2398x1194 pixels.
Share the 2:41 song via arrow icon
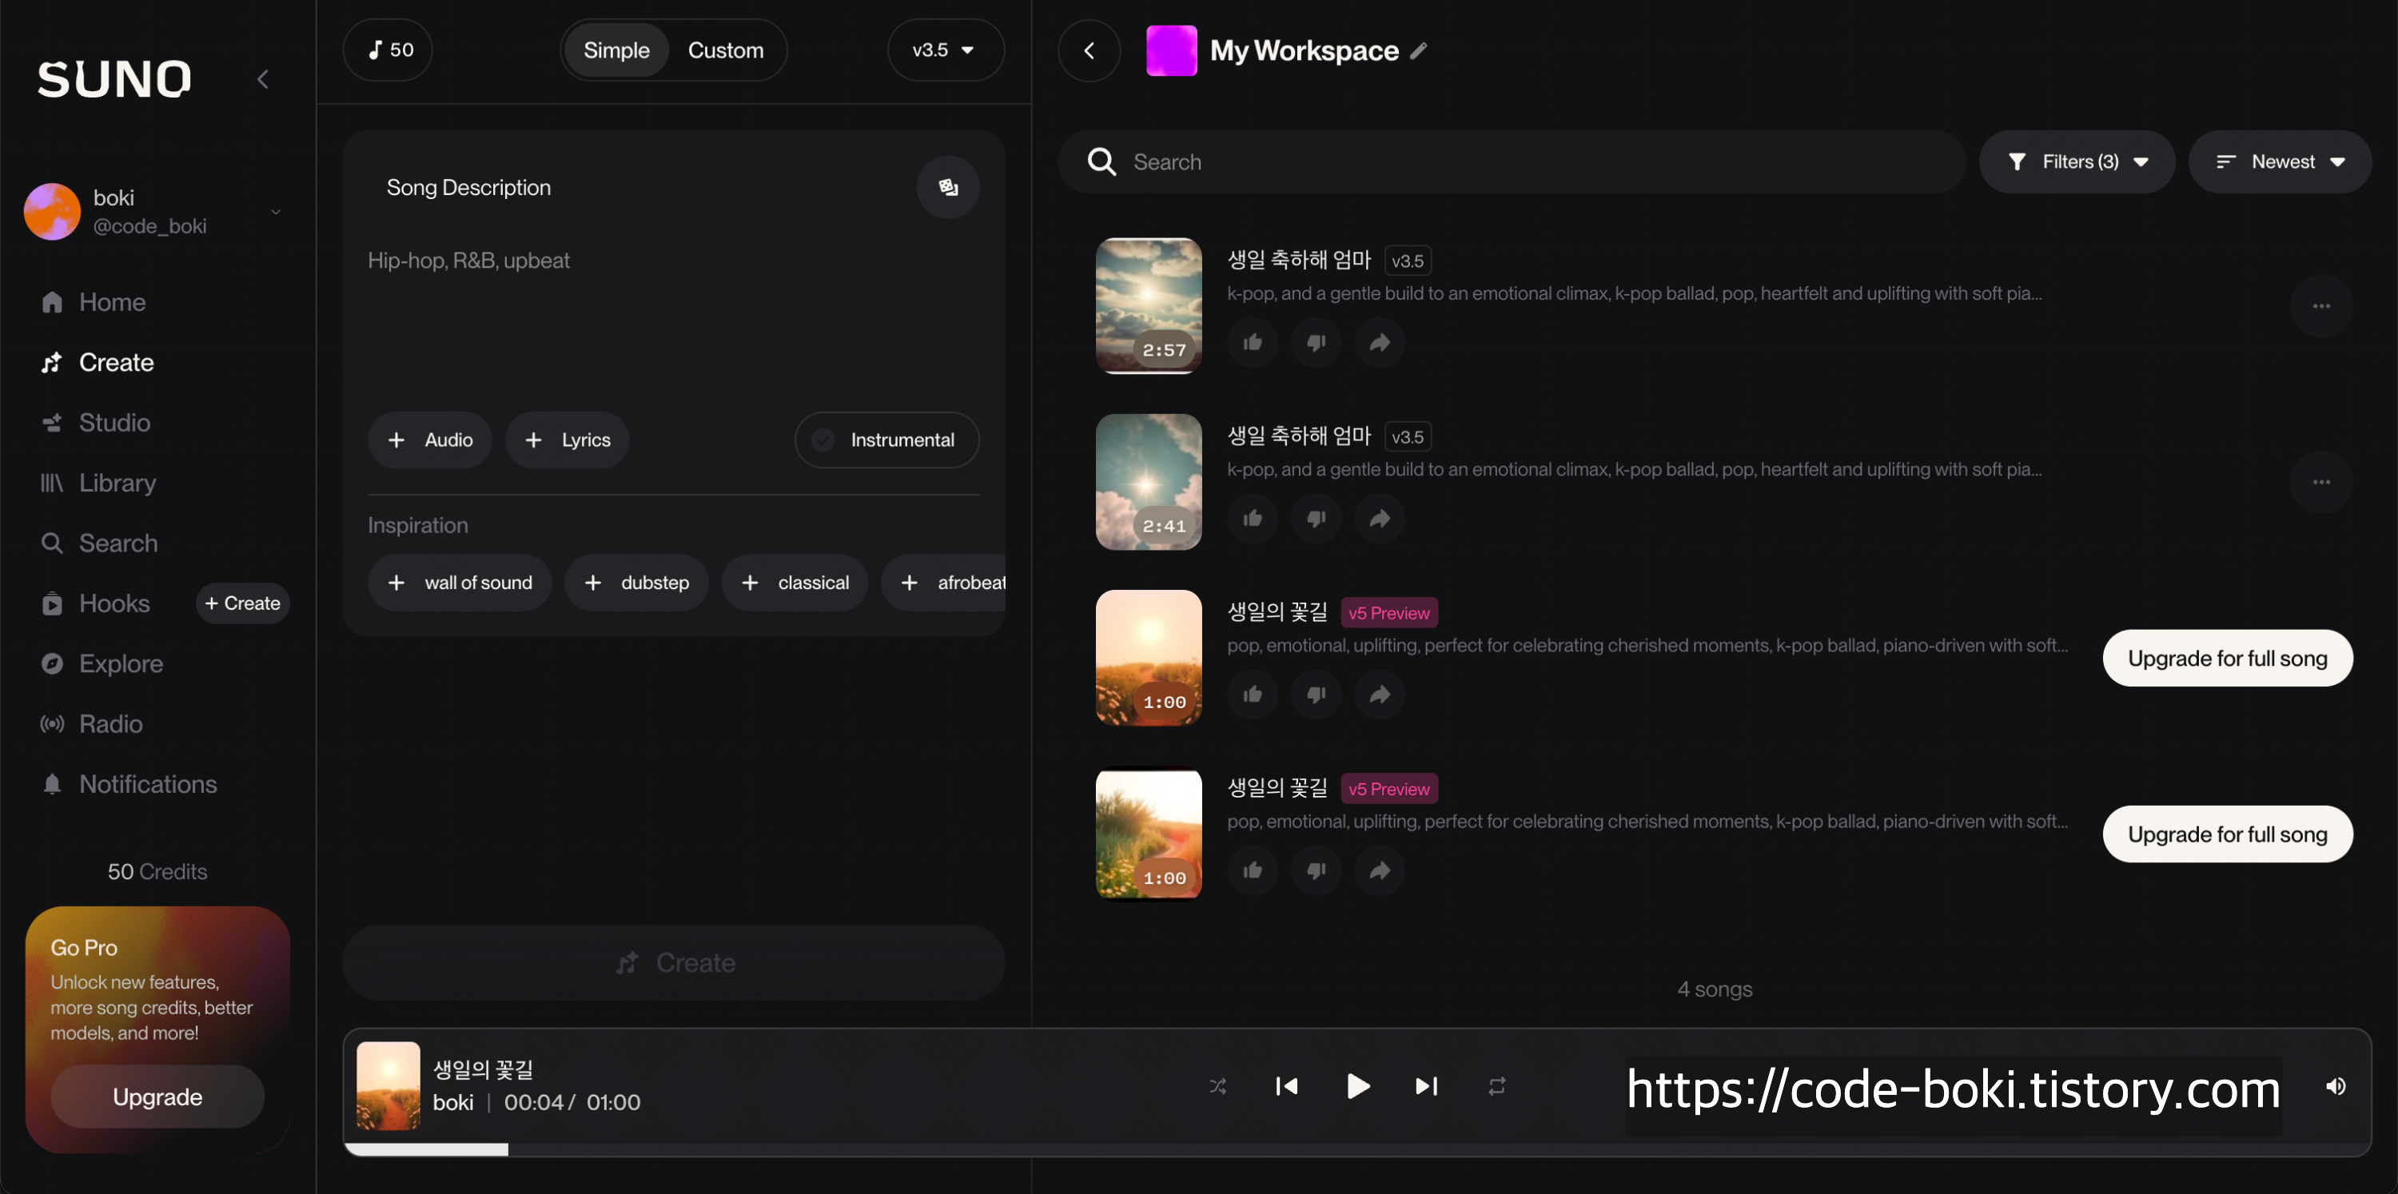1380,519
